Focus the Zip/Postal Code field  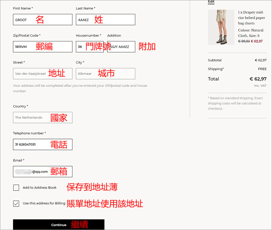tap(42, 47)
